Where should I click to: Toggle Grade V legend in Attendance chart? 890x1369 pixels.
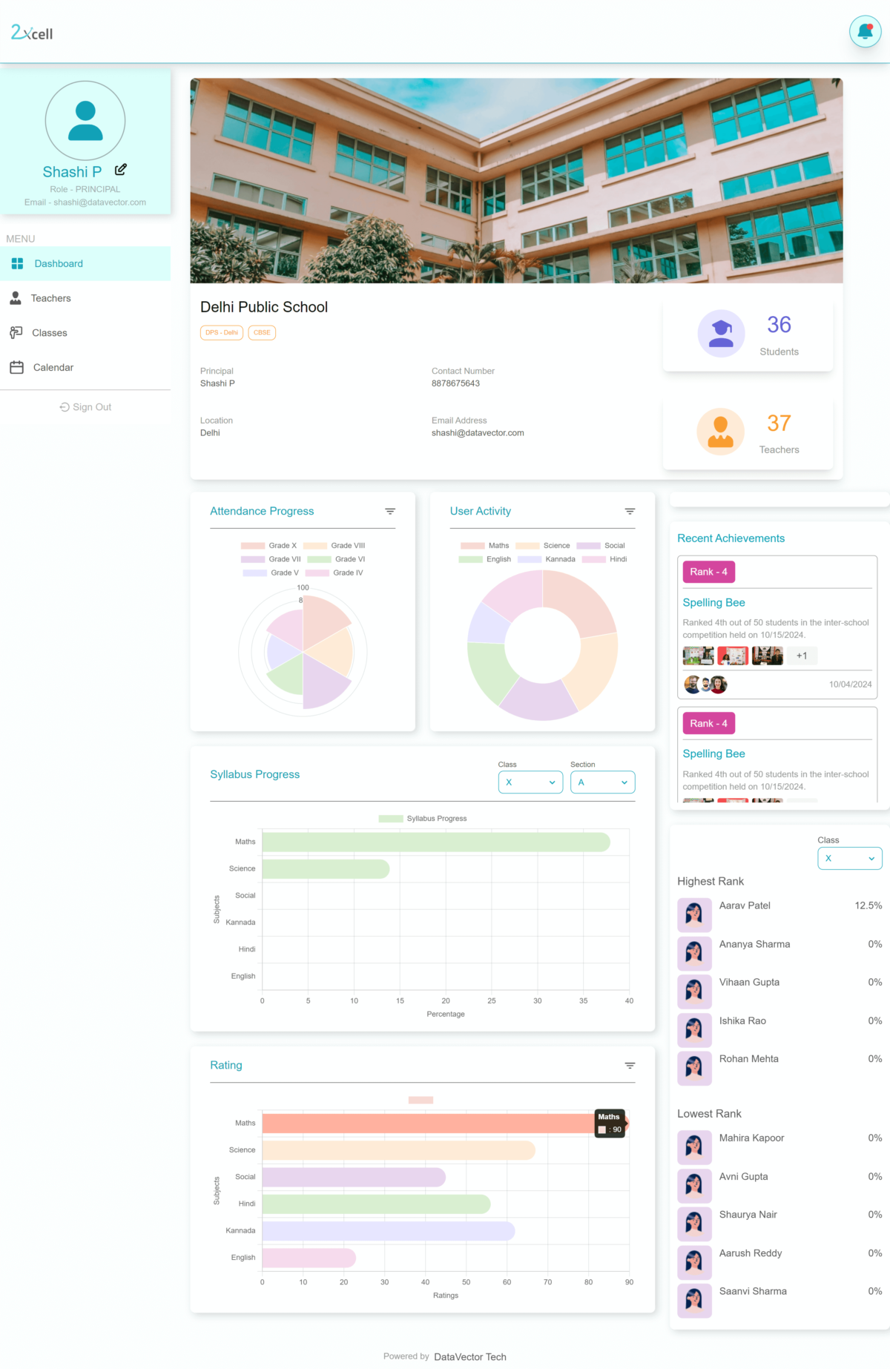tap(271, 573)
